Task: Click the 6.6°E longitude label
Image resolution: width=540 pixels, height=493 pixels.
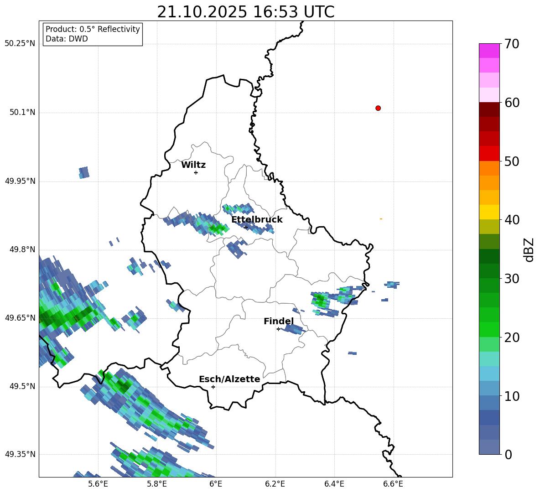Action: (393, 484)
